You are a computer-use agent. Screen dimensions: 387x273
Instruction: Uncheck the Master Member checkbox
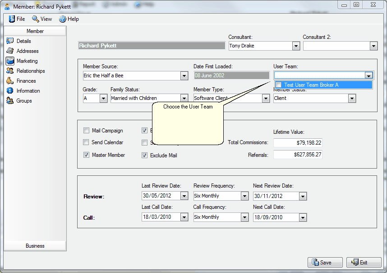coord(86,155)
